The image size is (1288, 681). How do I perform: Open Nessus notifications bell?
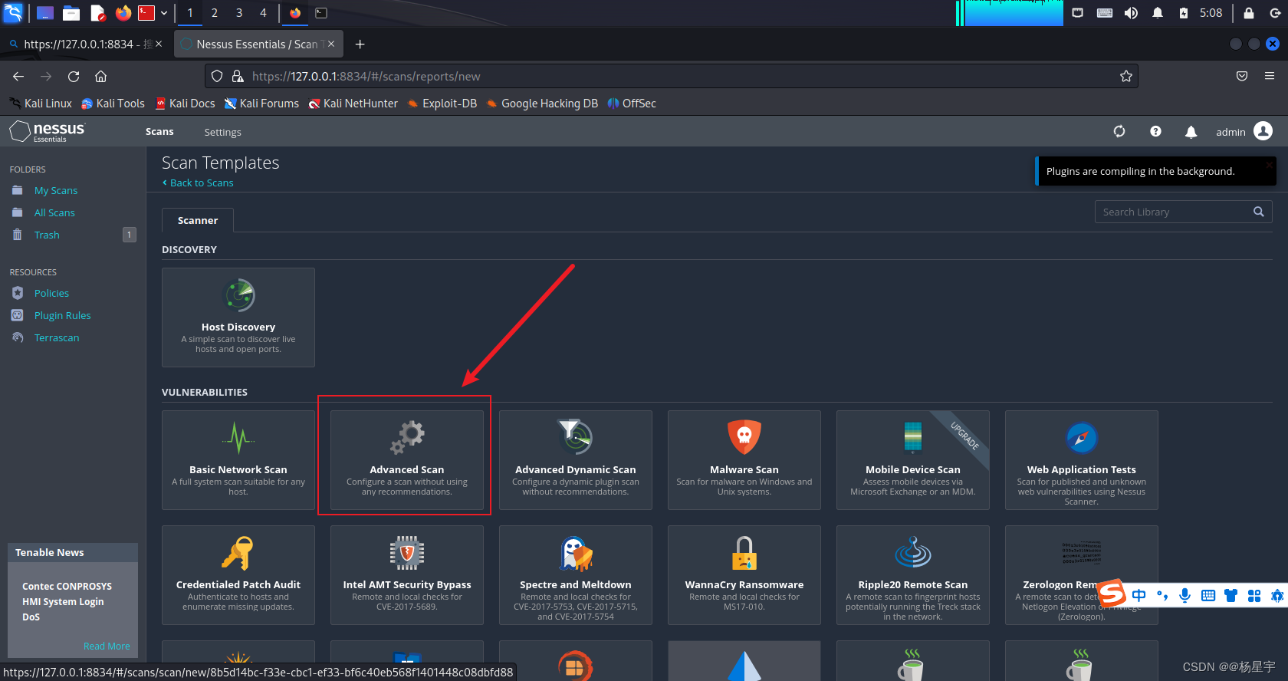[x=1191, y=132]
